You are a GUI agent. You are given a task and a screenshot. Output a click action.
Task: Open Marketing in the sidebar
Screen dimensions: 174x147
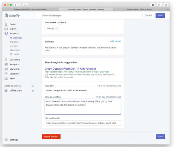click(x=15, y=69)
